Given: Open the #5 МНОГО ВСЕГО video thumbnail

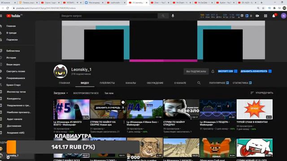Looking at the screenshot, I should tap(71, 109).
